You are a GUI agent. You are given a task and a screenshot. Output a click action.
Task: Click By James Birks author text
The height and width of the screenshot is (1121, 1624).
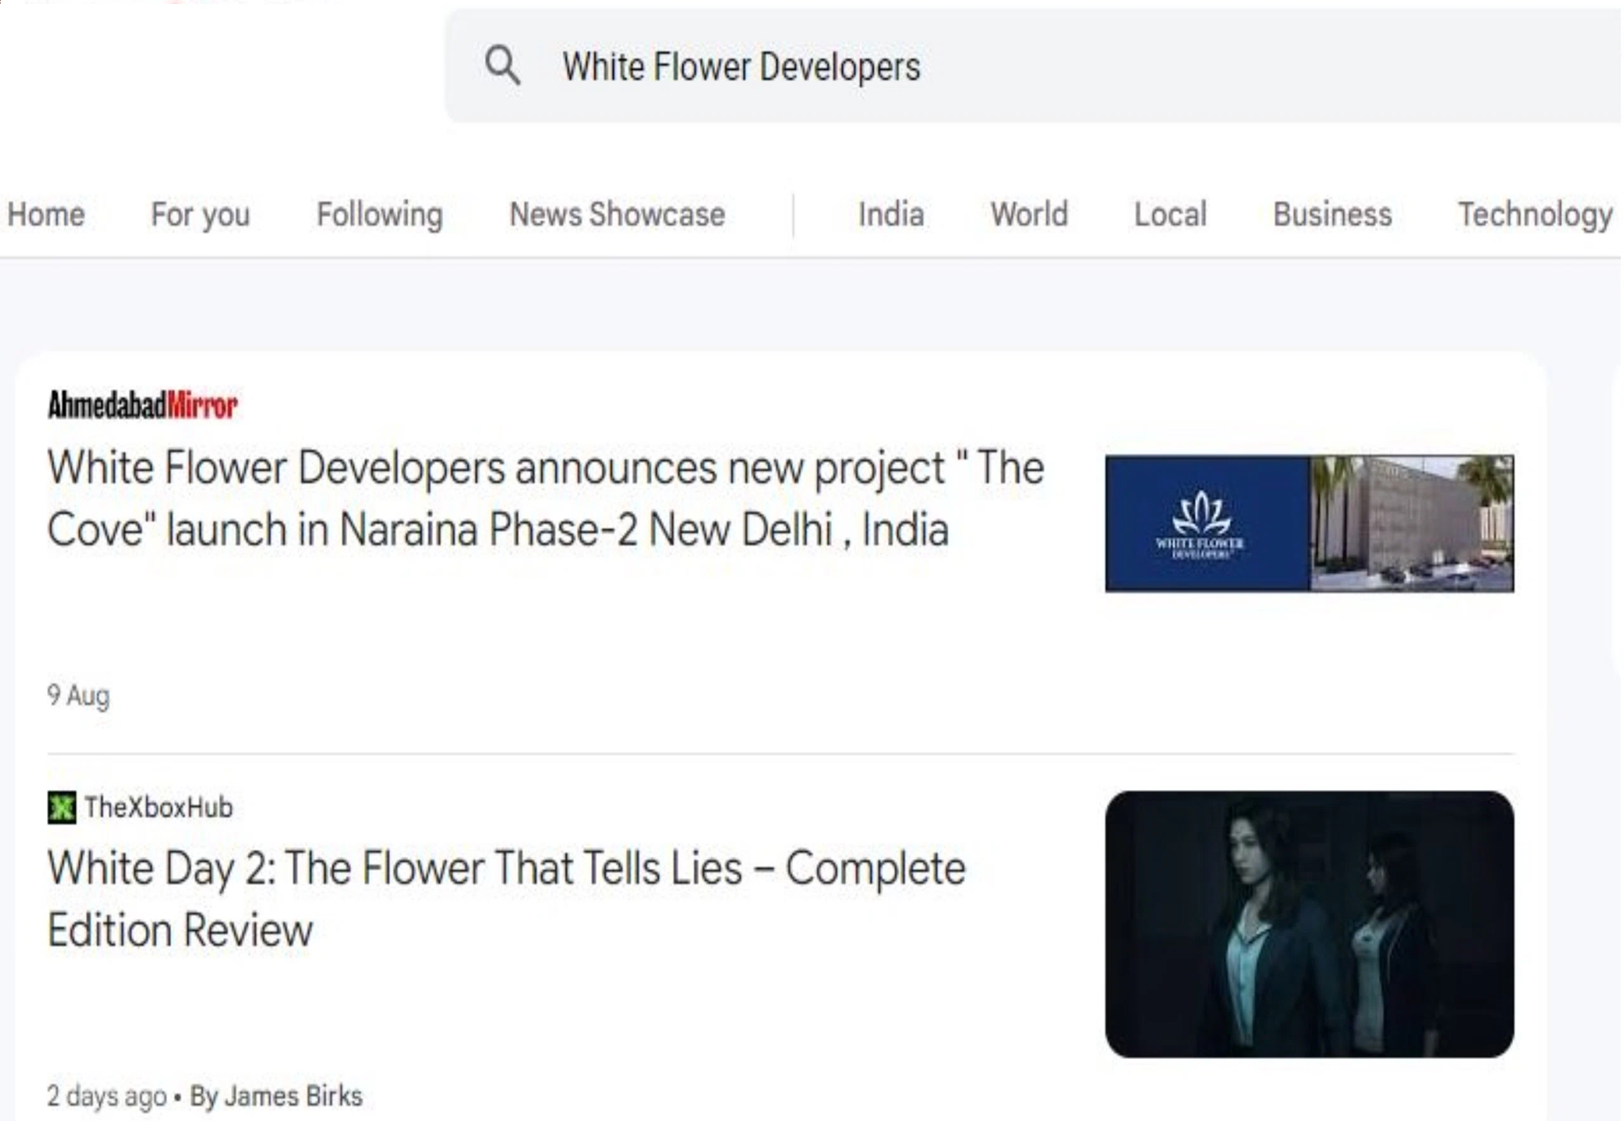[x=277, y=1096]
